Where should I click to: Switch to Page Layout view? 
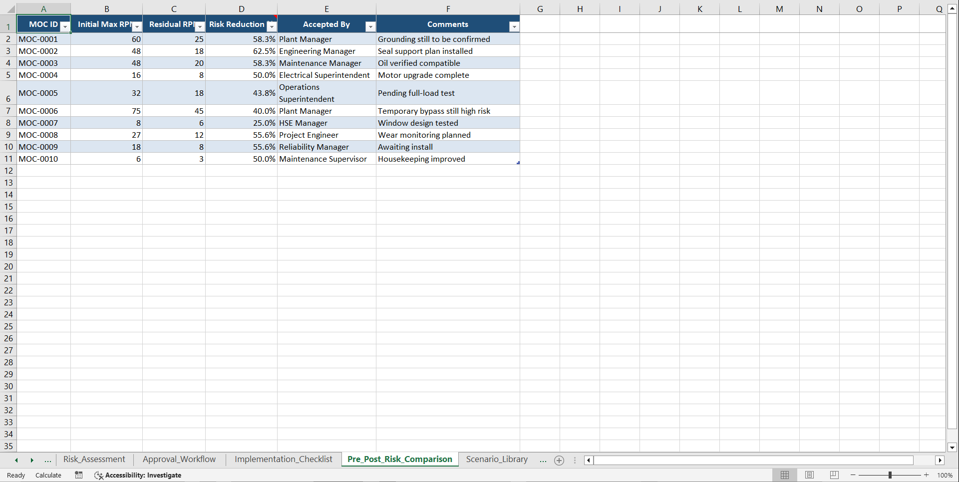click(x=809, y=475)
